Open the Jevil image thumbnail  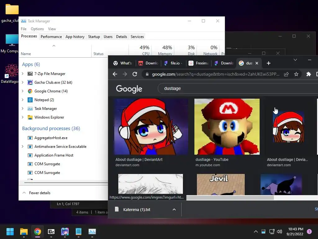coord(221,184)
